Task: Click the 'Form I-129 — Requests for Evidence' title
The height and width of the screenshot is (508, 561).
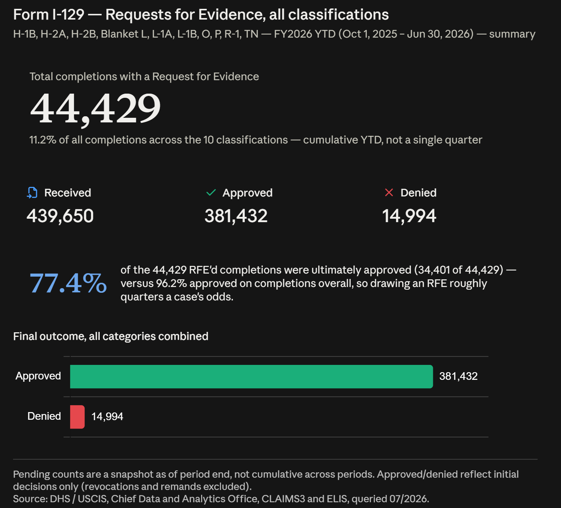Action: [201, 15]
